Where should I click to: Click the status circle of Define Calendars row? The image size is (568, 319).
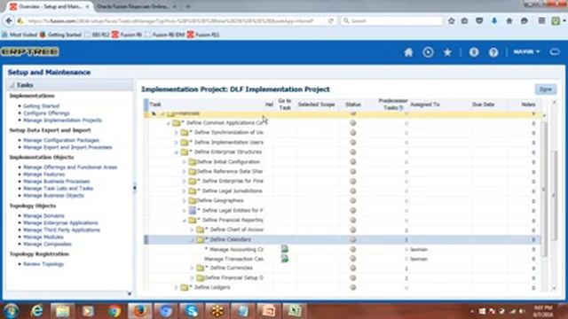(x=353, y=239)
